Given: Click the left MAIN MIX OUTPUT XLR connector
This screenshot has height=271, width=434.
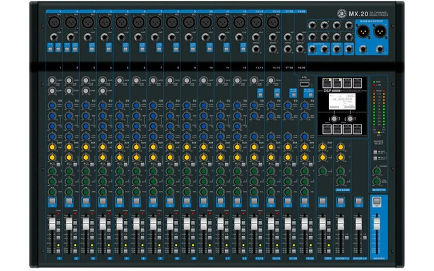Looking at the screenshot, I should [363, 31].
